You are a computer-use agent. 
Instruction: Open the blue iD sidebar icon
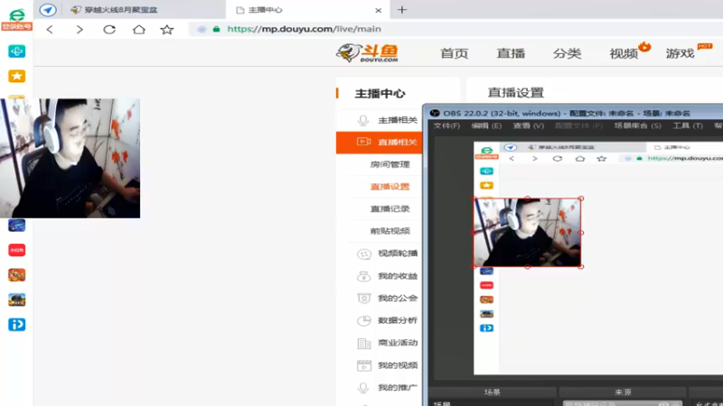click(16, 325)
